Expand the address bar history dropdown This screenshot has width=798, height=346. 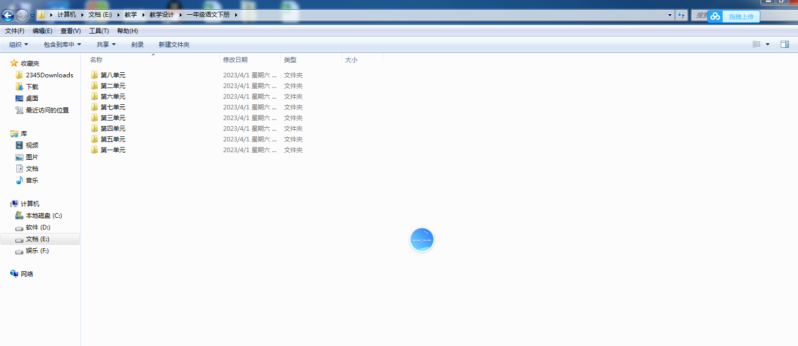(670, 15)
